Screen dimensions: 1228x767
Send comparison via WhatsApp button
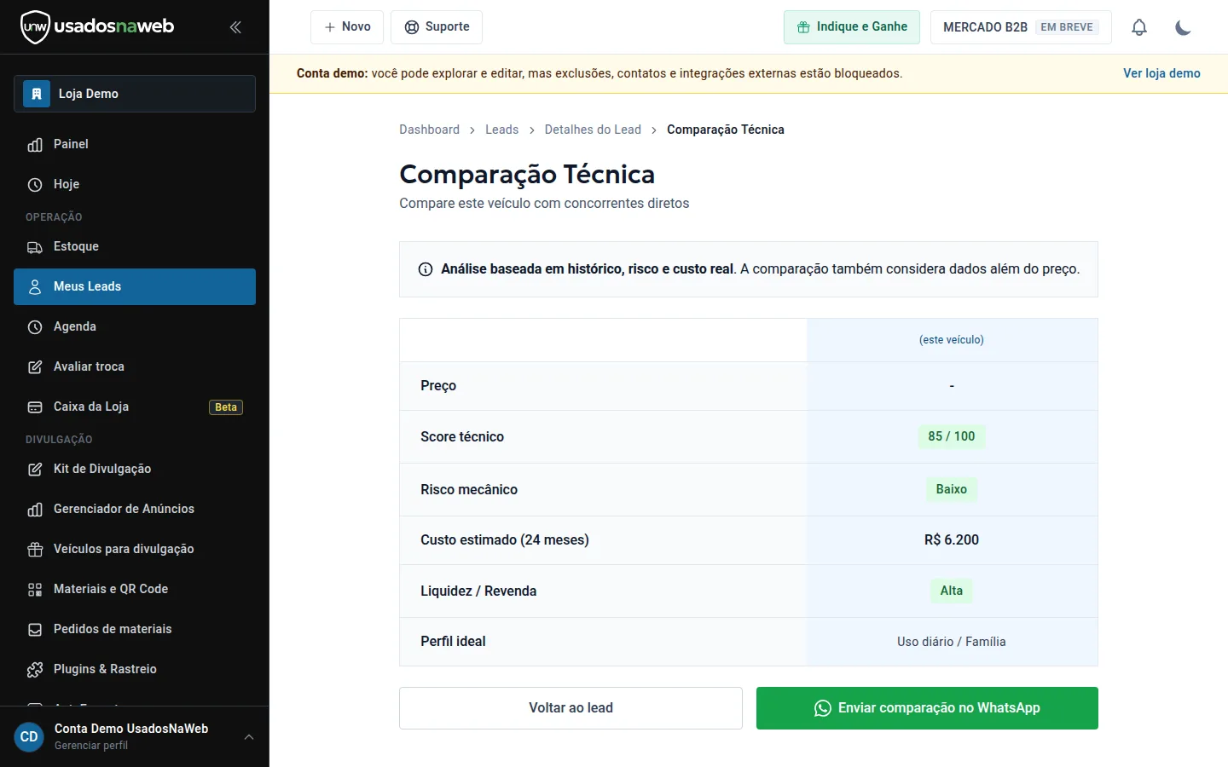(x=927, y=708)
